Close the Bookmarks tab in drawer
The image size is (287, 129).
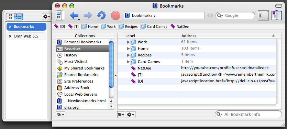(x=10, y=27)
